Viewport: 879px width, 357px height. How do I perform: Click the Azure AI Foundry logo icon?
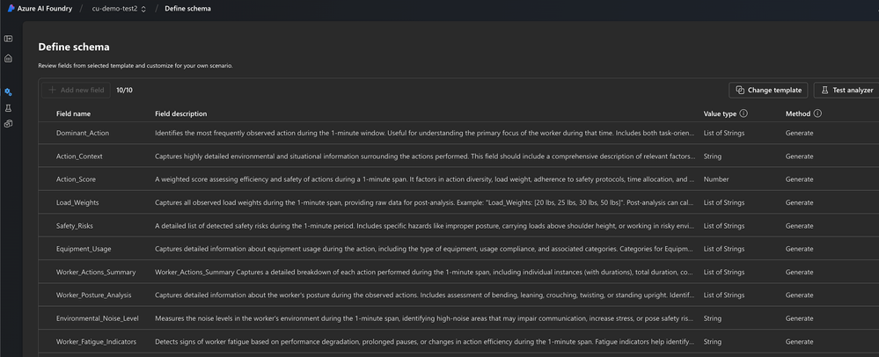(11, 9)
